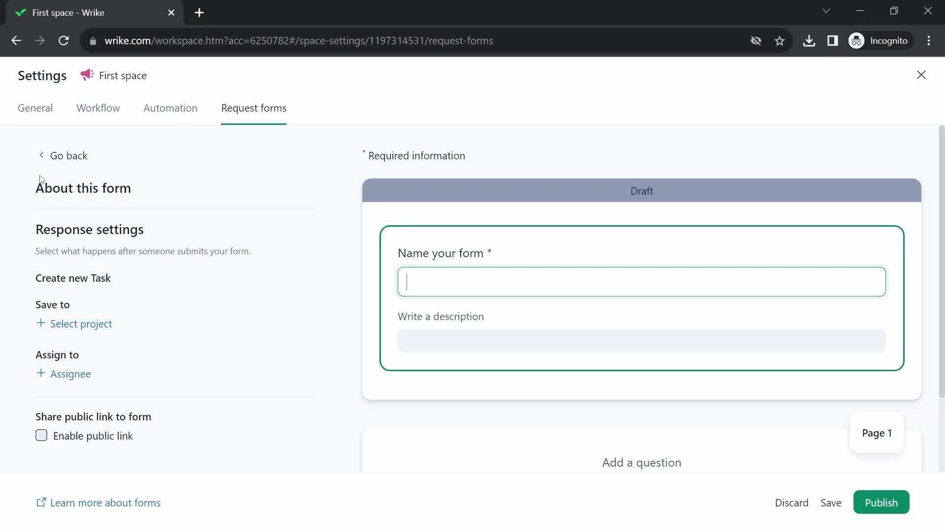Viewport: 945px width, 531px height.
Task: Click the Name your form input field
Action: 641,282
